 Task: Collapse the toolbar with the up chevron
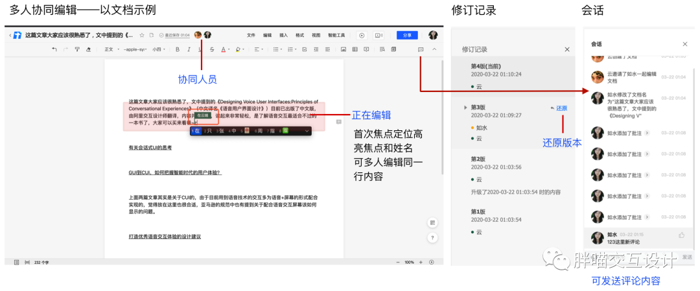click(x=434, y=49)
